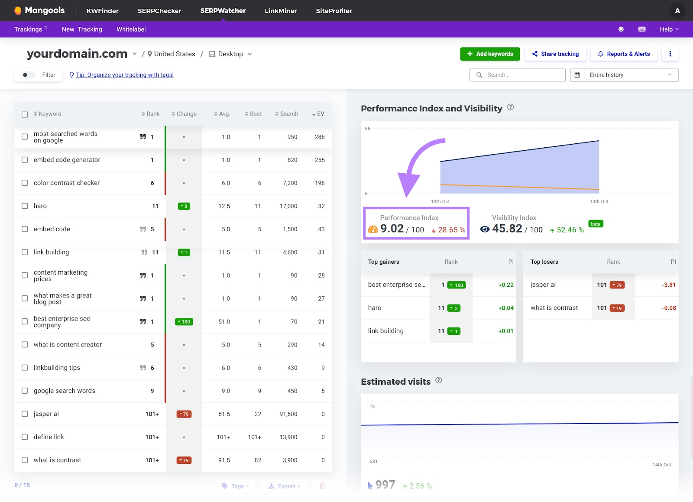Viewport: 693px width, 502px height.
Task: Click the Share tracking icon button
Action: coord(534,54)
